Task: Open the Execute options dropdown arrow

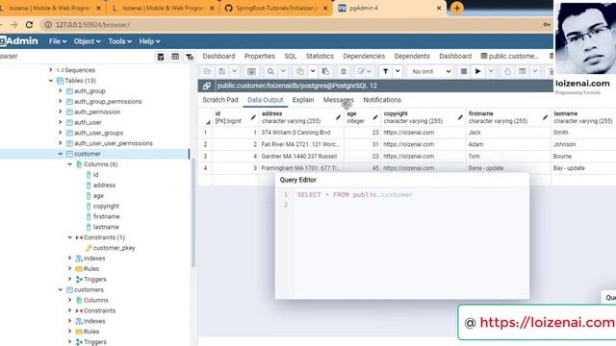Action: (x=491, y=71)
